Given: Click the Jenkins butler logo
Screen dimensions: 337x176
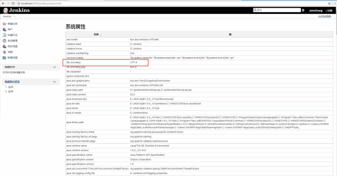Looking at the screenshot, I should (6, 10).
